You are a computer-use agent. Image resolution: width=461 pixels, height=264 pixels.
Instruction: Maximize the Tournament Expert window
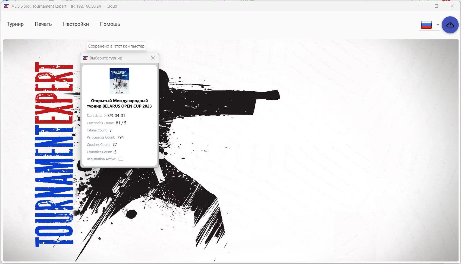436,6
